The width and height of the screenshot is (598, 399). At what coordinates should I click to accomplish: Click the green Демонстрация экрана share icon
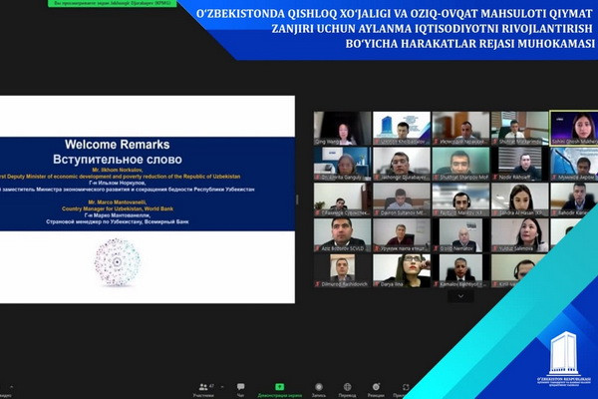point(282,385)
